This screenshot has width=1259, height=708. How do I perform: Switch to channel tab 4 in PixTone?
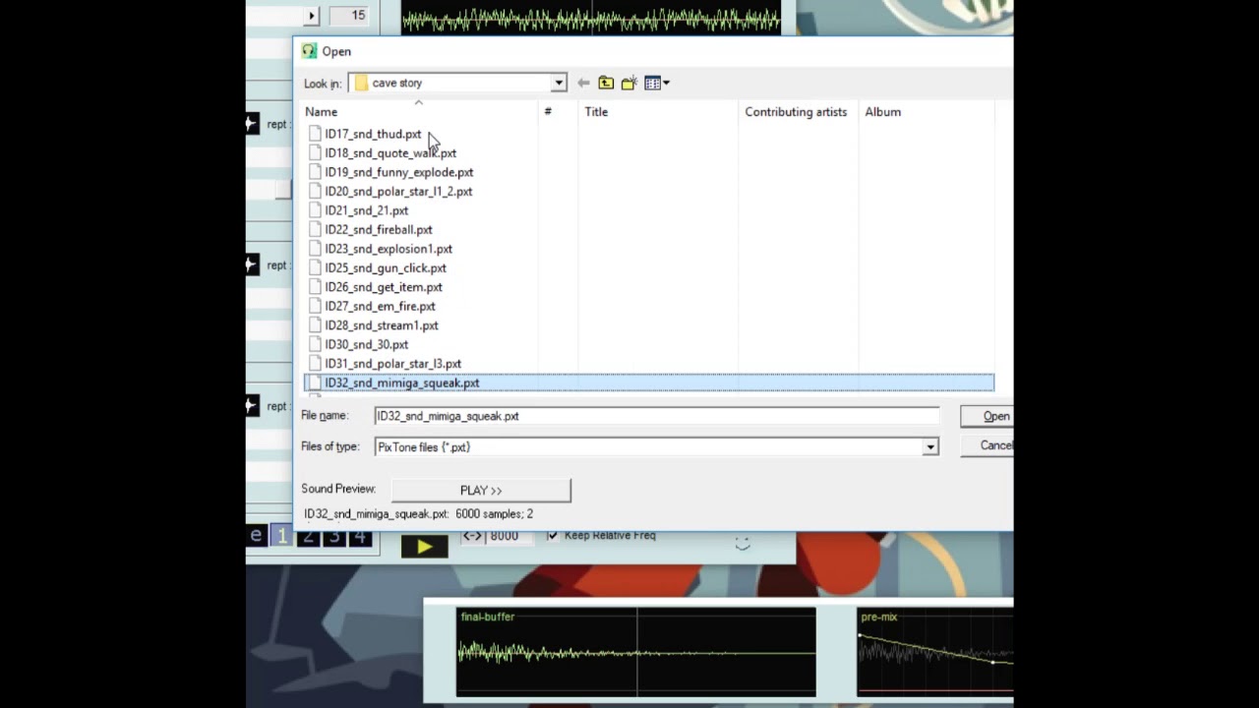pos(361,537)
